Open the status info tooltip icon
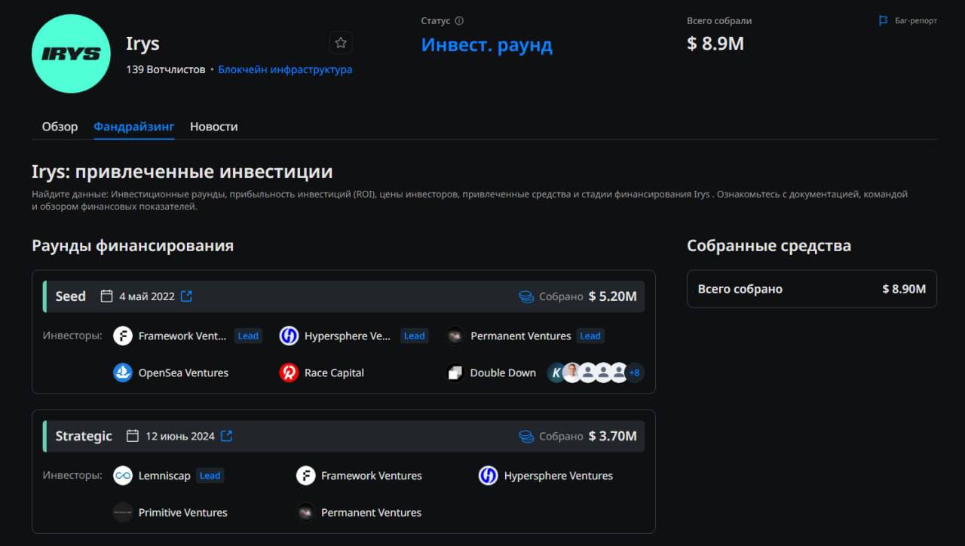This screenshot has height=546, width=965. tap(460, 21)
